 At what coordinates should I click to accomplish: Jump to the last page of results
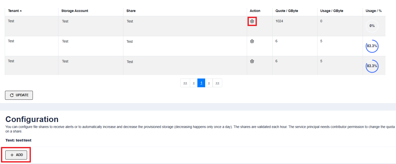(x=217, y=83)
